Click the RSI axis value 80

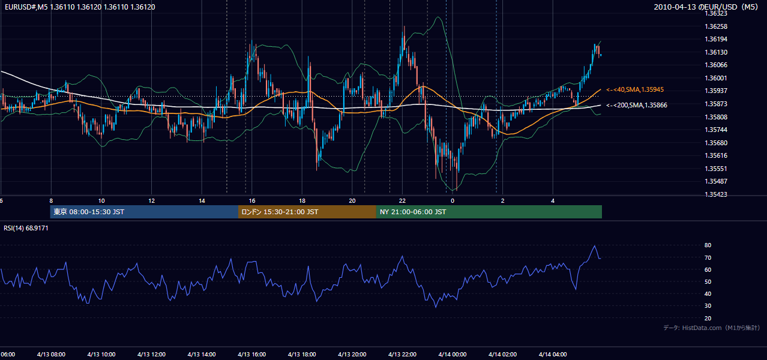pyautogui.click(x=708, y=245)
